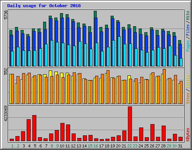Click day 31 on the x-axis

click(180, 146)
